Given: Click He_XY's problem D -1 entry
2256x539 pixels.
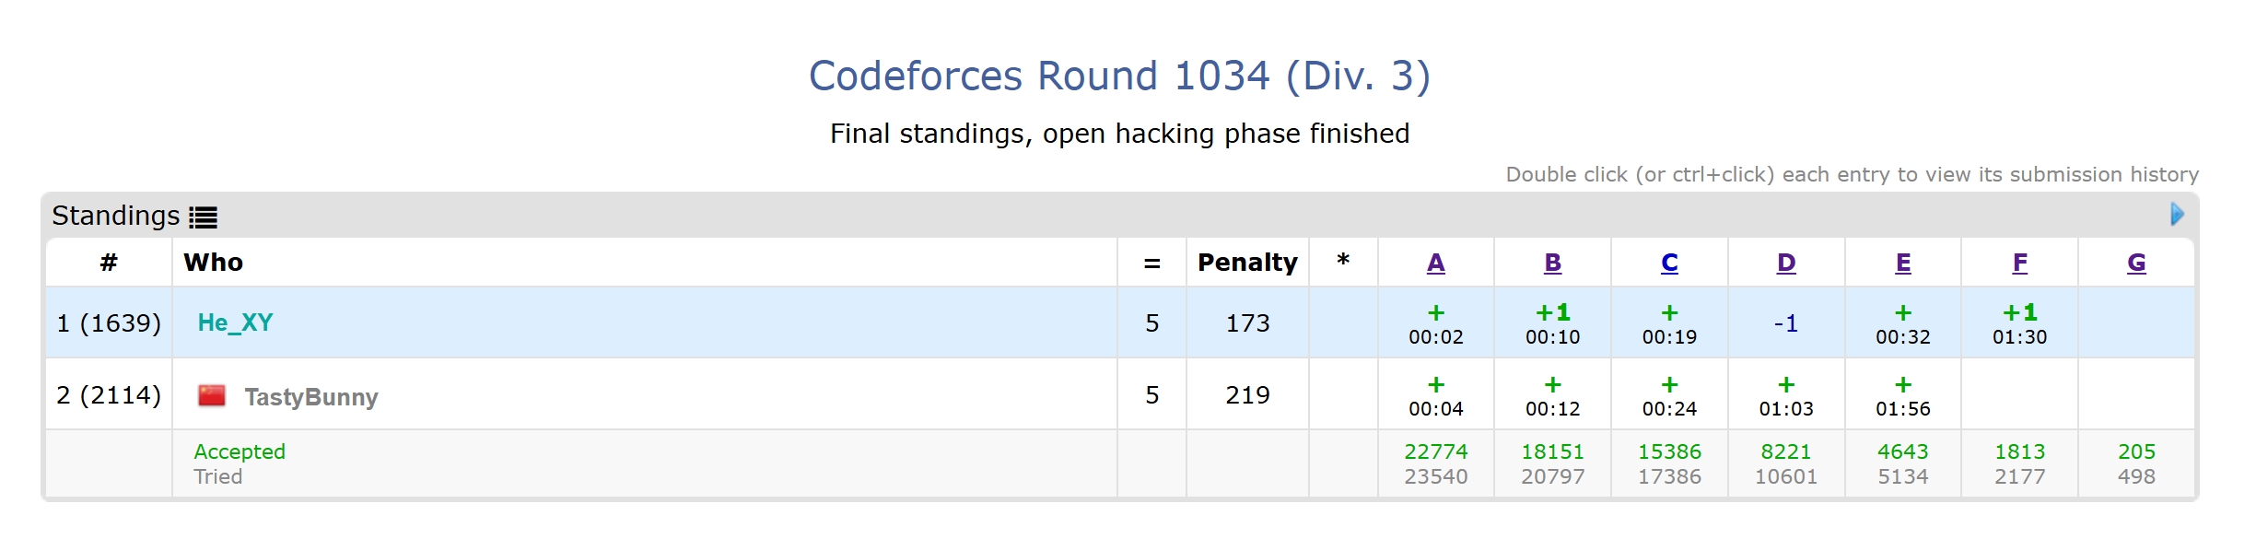Looking at the screenshot, I should click(x=1786, y=323).
